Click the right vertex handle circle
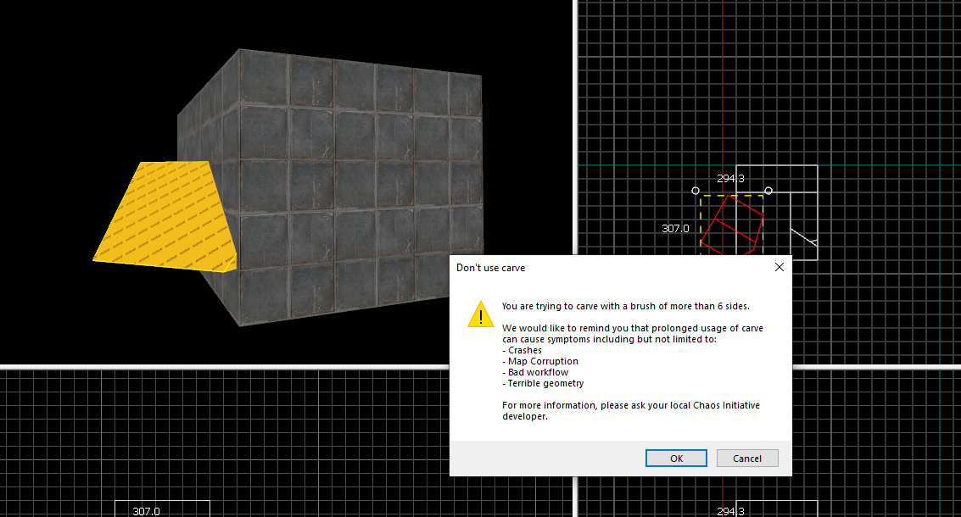This screenshot has height=517, width=961. click(x=768, y=190)
